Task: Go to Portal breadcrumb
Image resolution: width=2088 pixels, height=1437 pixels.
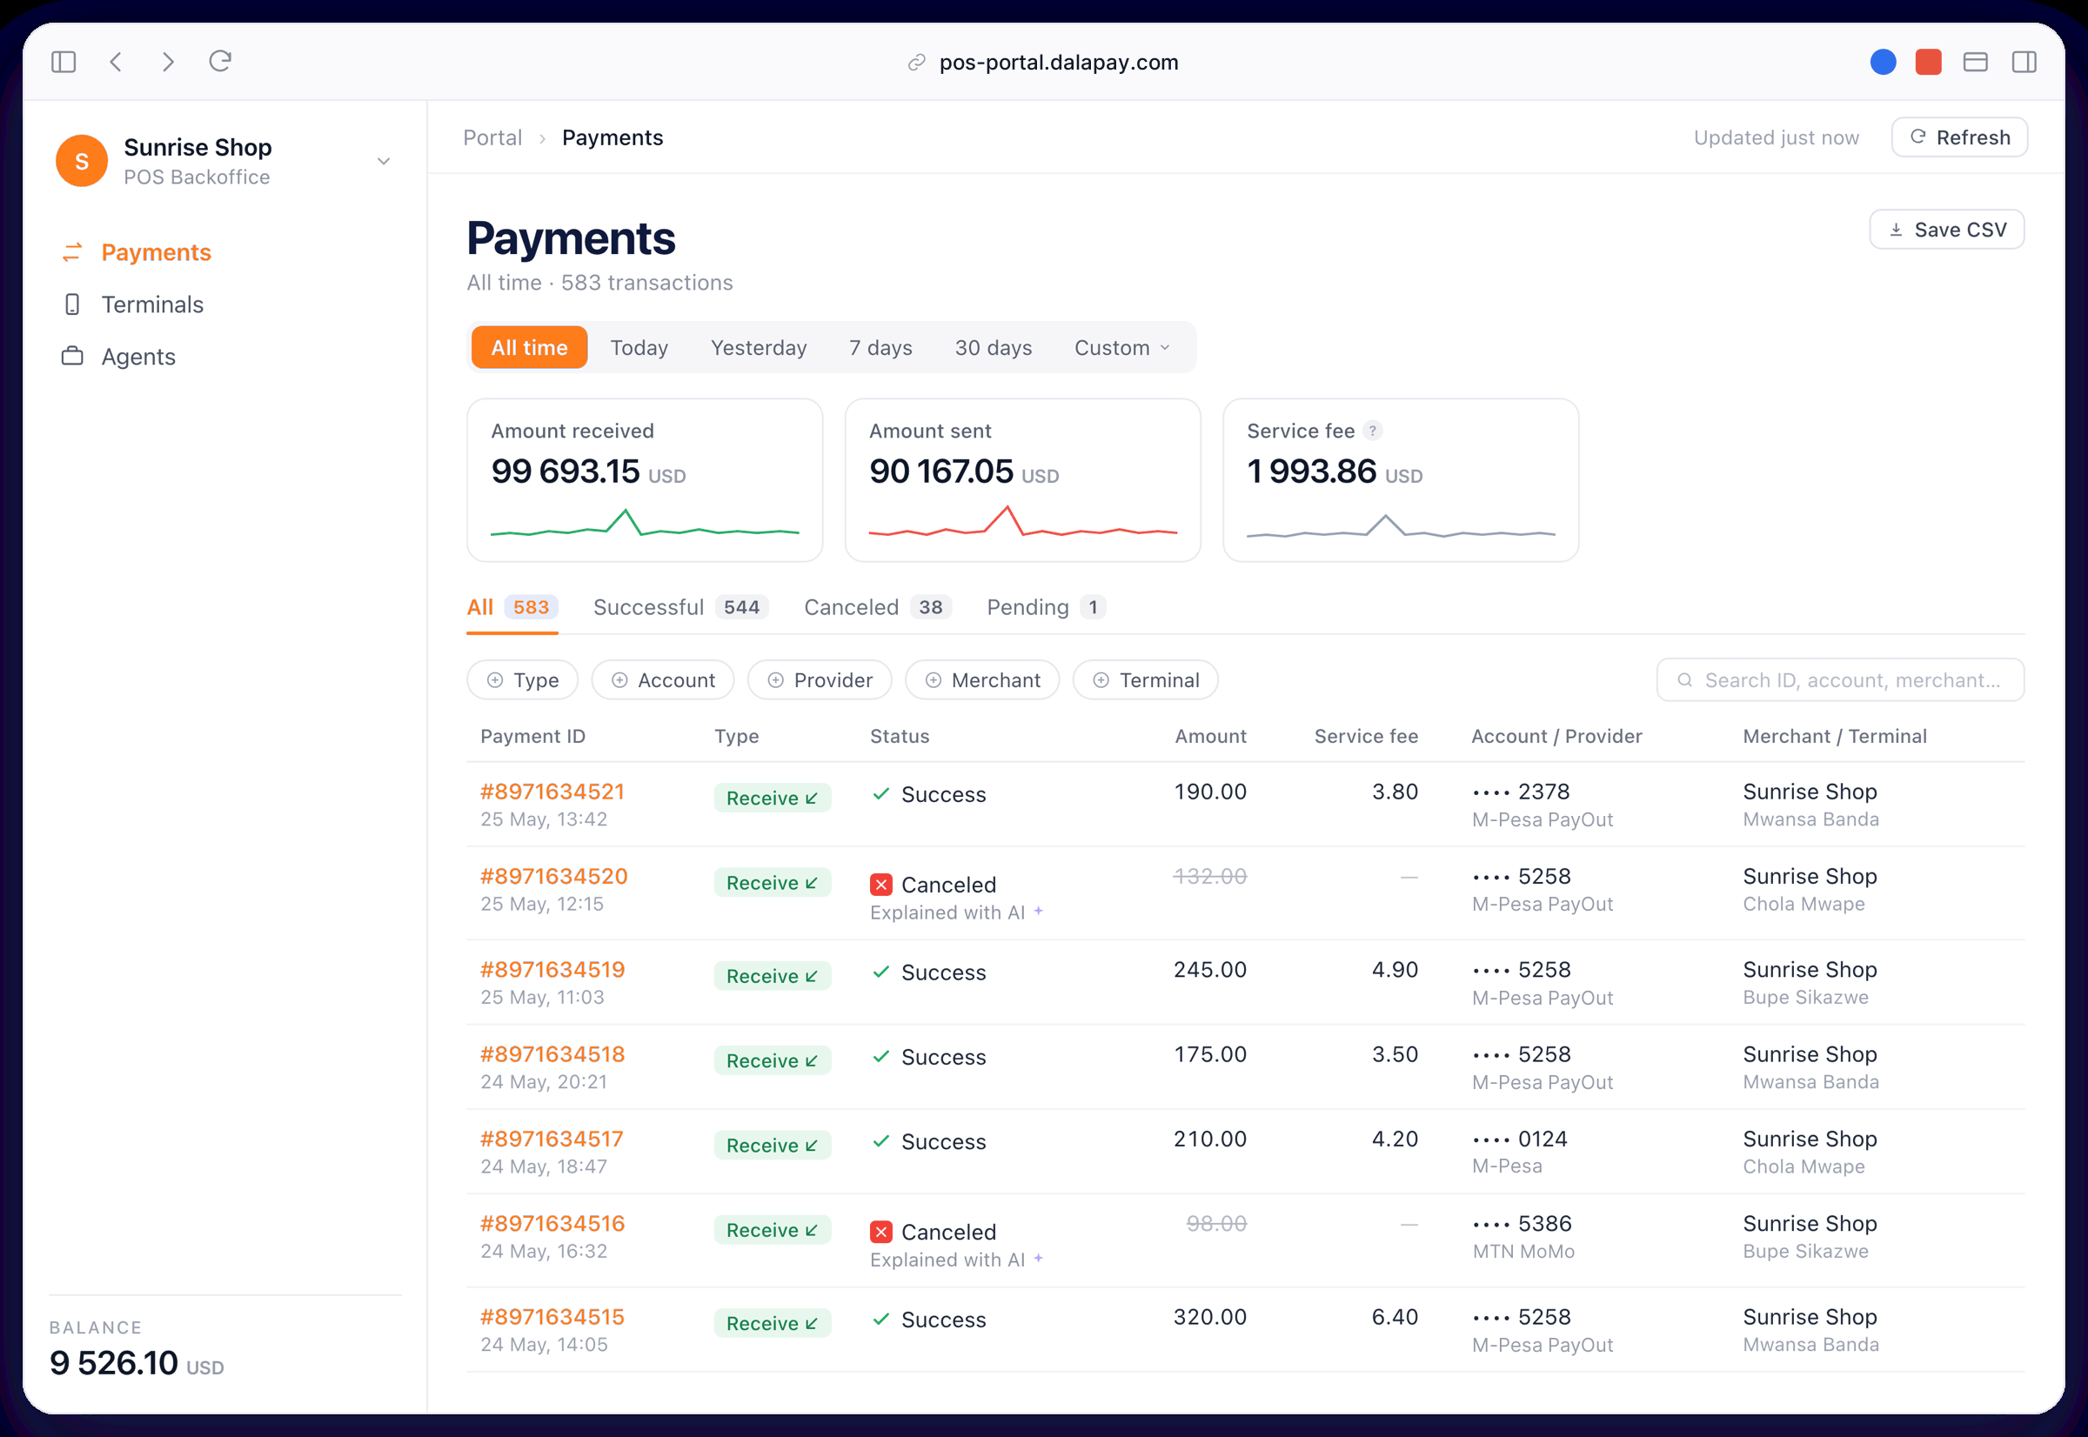Action: 492,137
